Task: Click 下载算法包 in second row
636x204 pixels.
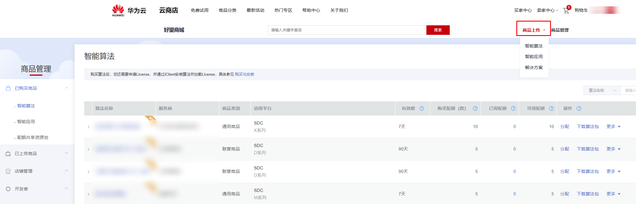Action: tap(588, 149)
